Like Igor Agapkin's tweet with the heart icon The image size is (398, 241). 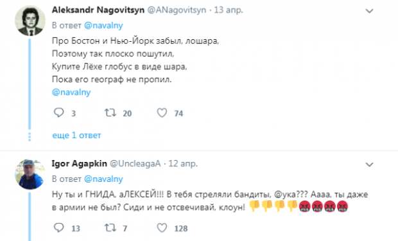tap(162, 228)
